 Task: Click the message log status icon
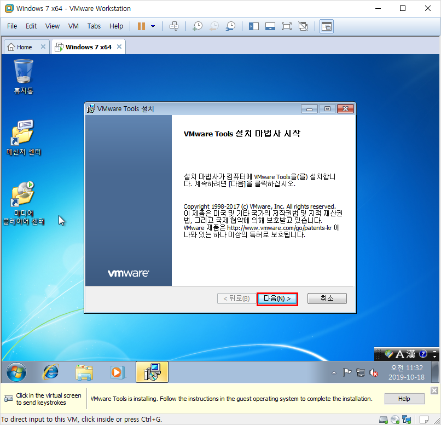point(424,420)
